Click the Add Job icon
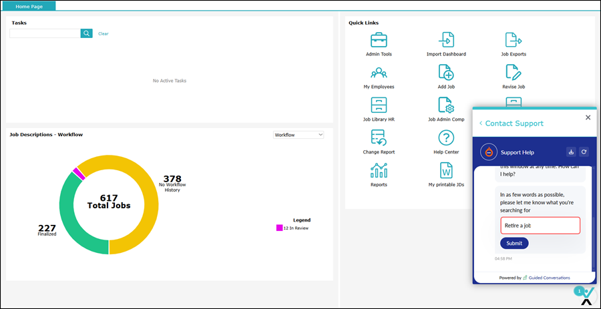This screenshot has width=601, height=309. (445, 73)
